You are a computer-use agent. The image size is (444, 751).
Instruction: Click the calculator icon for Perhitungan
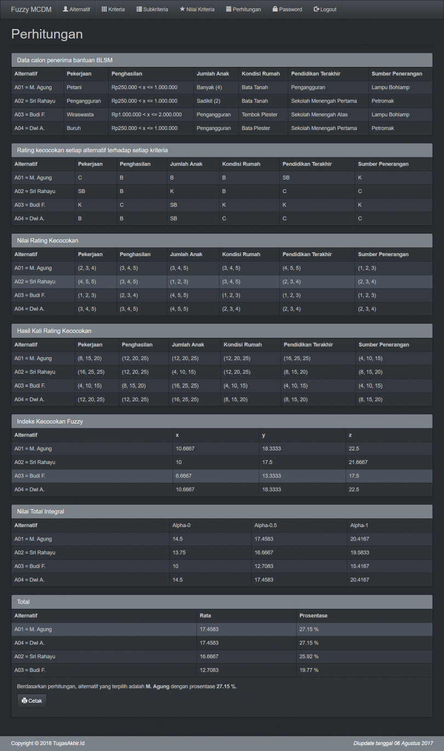[229, 9]
